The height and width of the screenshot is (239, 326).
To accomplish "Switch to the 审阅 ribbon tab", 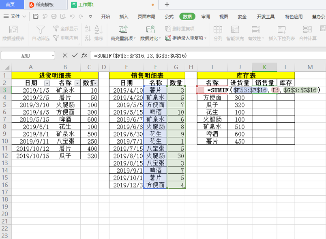I will coord(206,17).
